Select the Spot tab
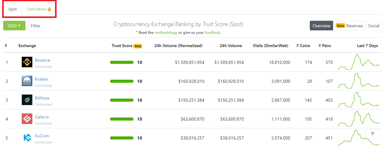Viewport: 386px width, 146px height. (13, 9)
